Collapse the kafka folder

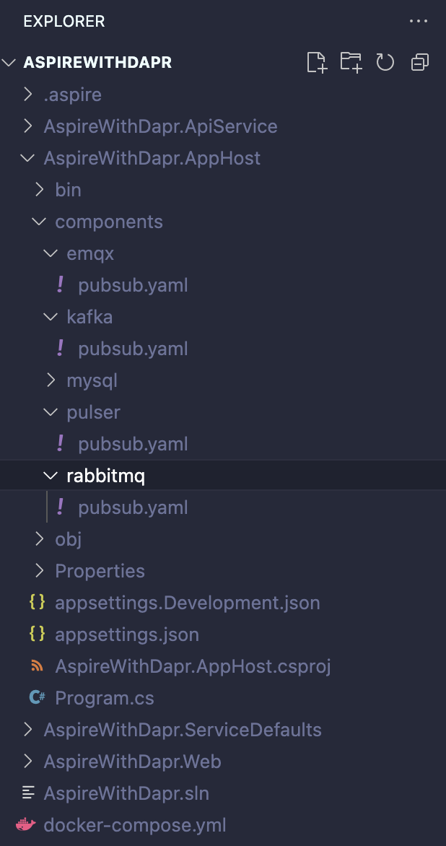pyautogui.click(x=51, y=317)
